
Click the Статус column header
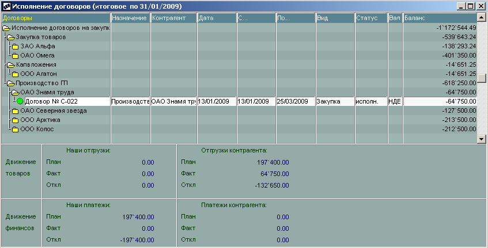(371, 18)
